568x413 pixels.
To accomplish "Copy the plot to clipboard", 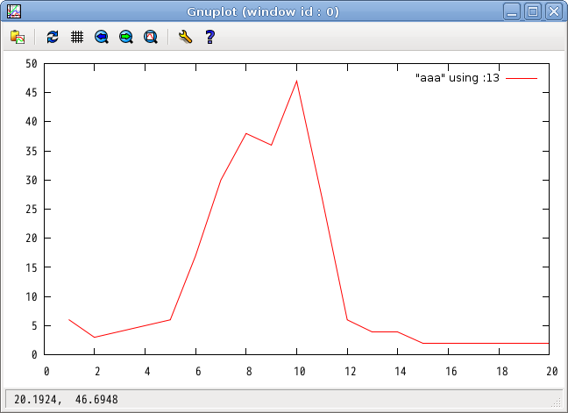I will click(x=18, y=38).
